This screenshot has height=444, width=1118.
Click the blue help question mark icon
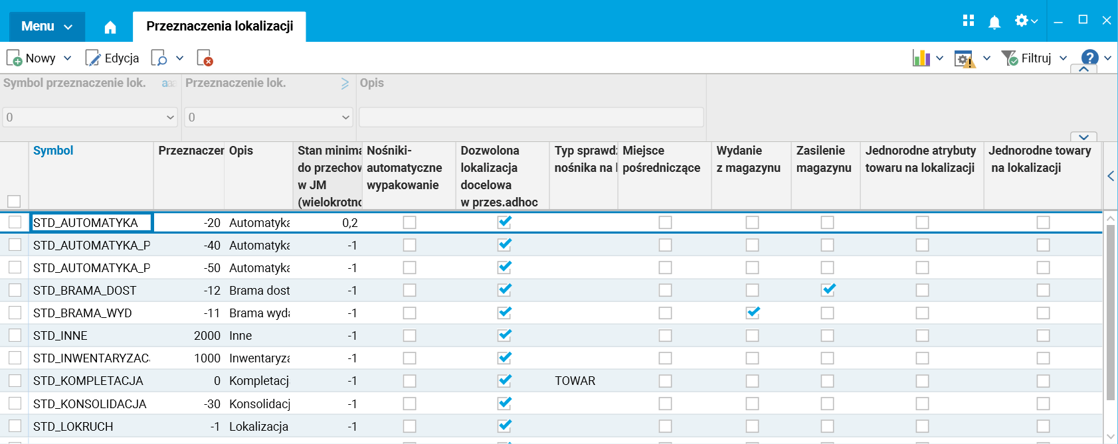click(x=1089, y=58)
